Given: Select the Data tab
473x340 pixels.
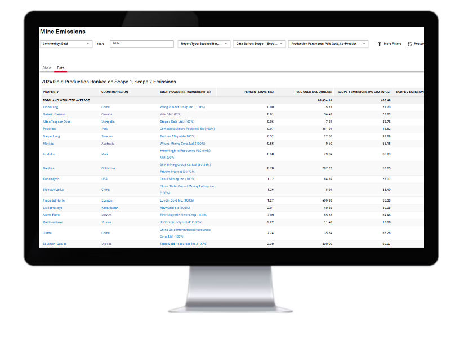Looking at the screenshot, I should [x=61, y=68].
